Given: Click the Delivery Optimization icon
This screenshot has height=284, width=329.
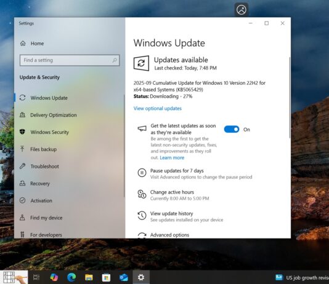Looking at the screenshot, I should click(22, 115).
